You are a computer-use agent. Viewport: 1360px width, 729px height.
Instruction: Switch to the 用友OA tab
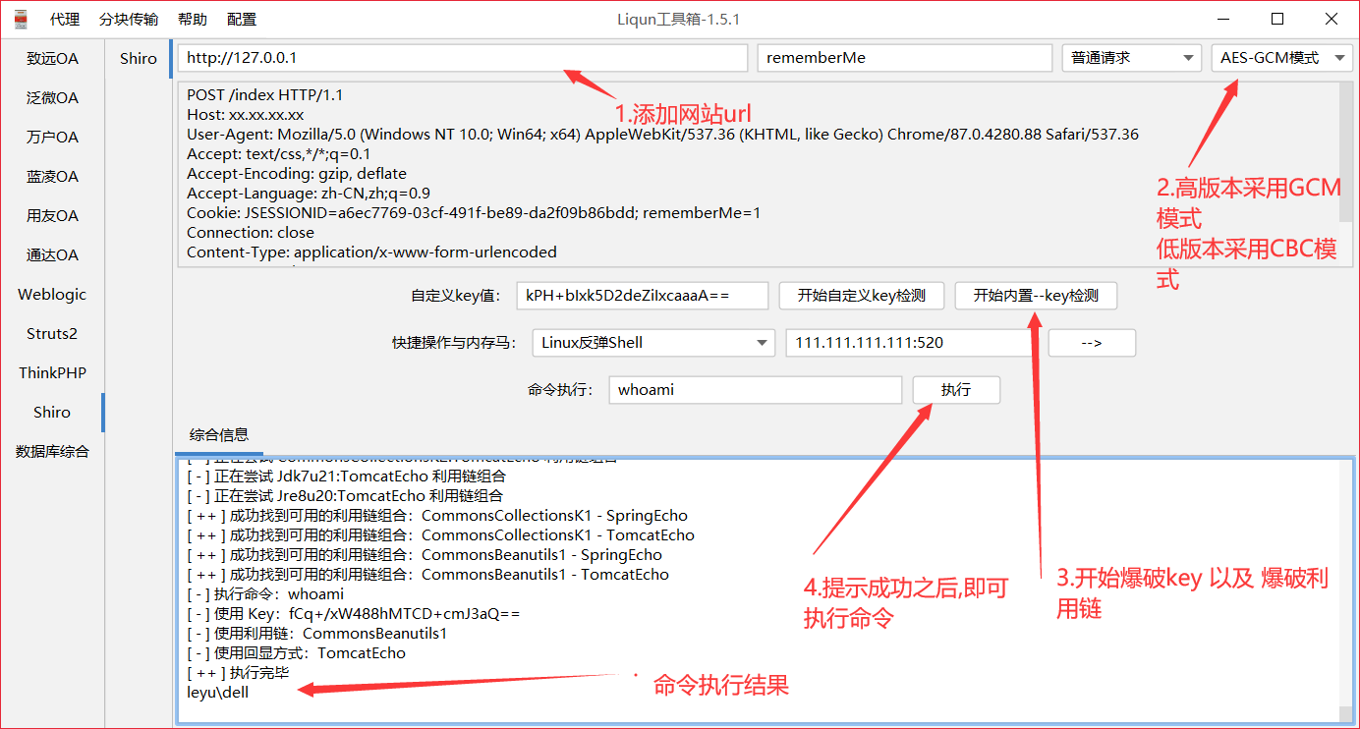[x=52, y=216]
